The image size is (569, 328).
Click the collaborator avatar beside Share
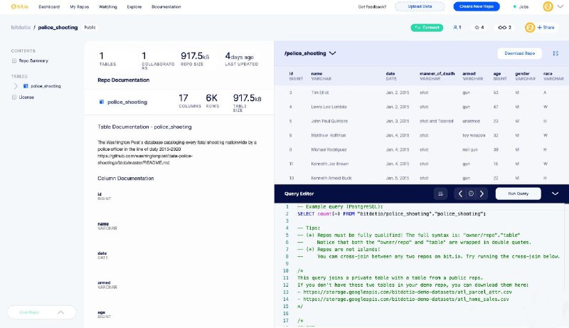(x=530, y=28)
